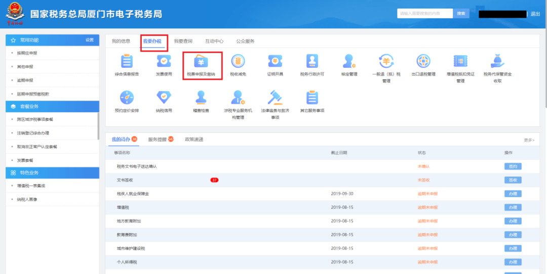Viewport: 547px width, 274px height.
Task: Switch to 我要查询 tab
Action: pos(183,41)
